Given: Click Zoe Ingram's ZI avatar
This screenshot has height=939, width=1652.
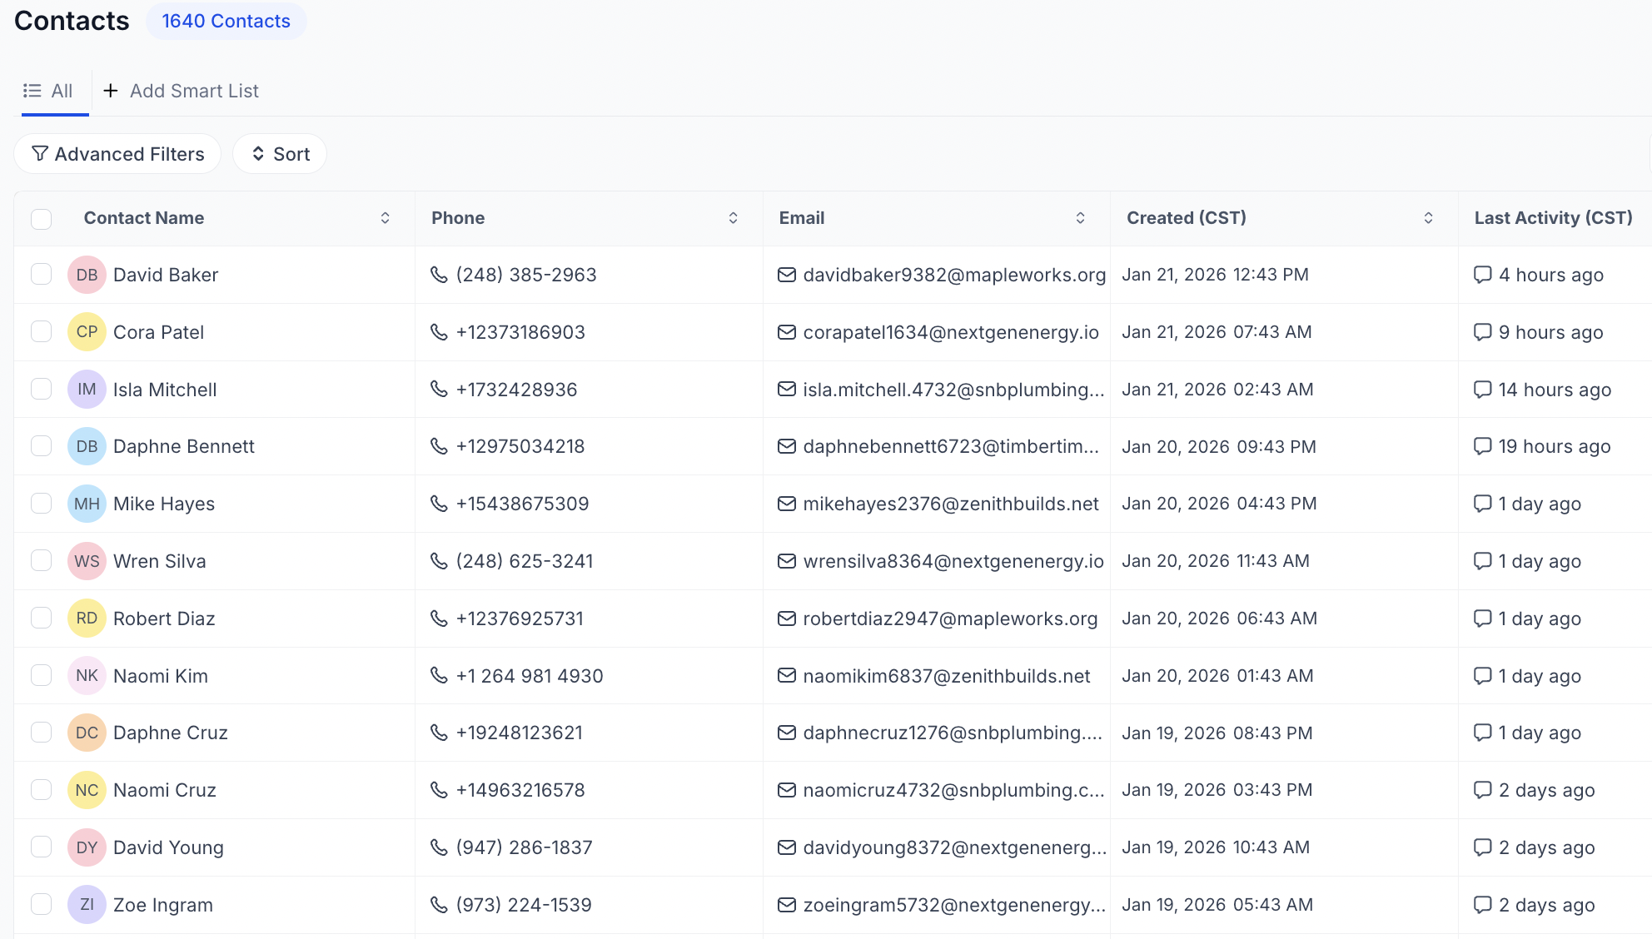Looking at the screenshot, I should point(87,905).
